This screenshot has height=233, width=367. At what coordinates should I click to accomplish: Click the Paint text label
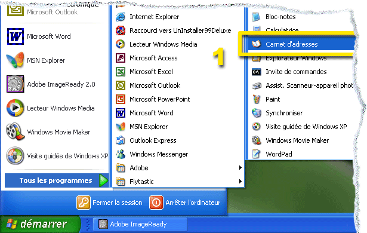(273, 99)
